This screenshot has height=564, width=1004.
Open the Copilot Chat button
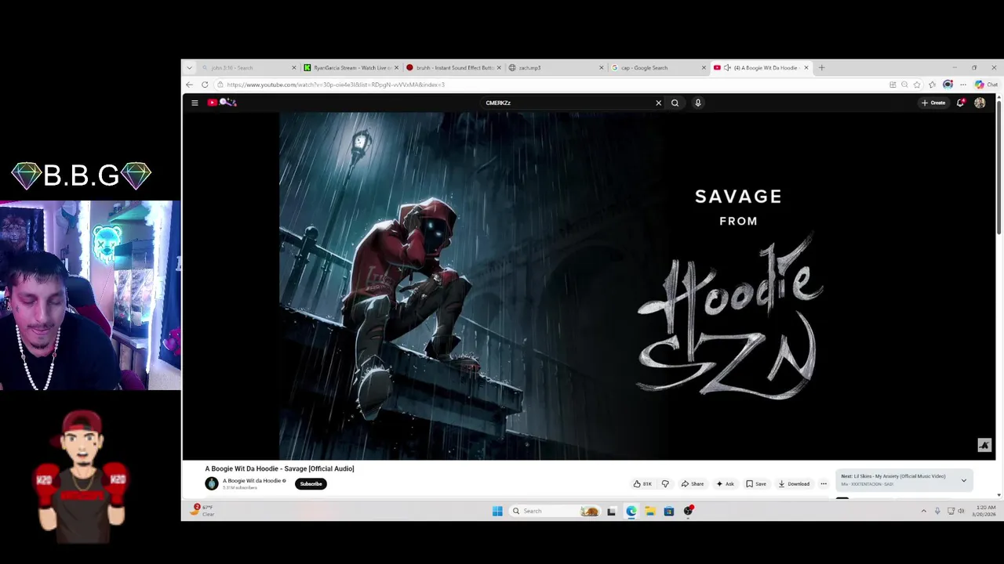[986, 85]
